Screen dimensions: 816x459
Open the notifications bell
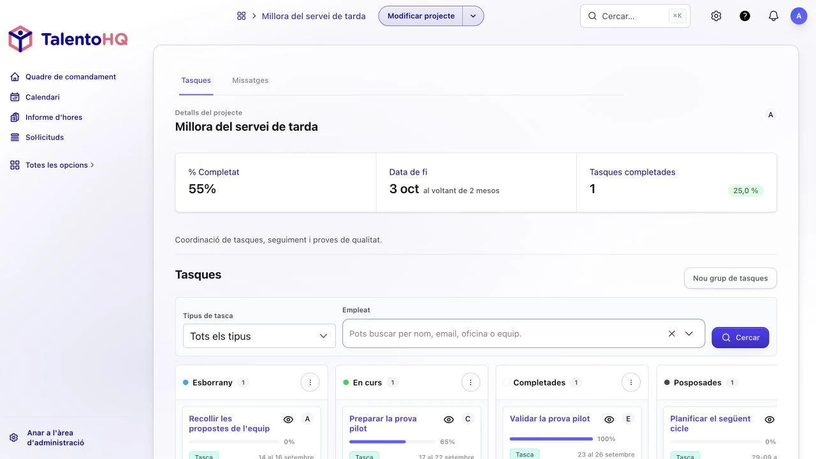(773, 16)
